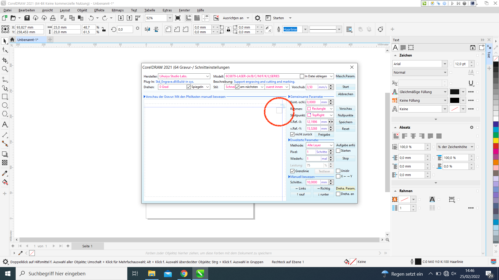Toggle the Spiegeln checkbox
Viewport: 499px width, 280px height.
pos(189,87)
